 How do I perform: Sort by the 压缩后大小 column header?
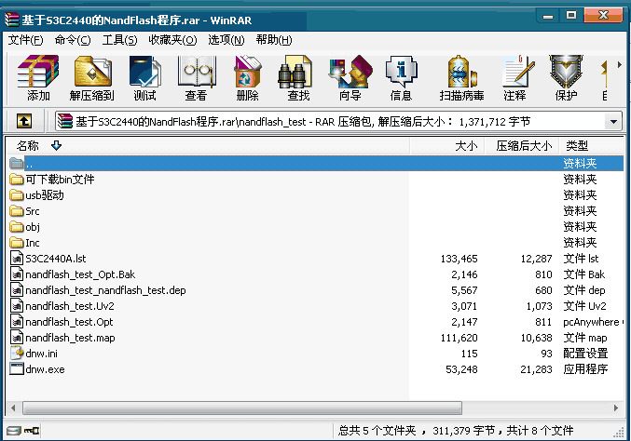click(522, 146)
